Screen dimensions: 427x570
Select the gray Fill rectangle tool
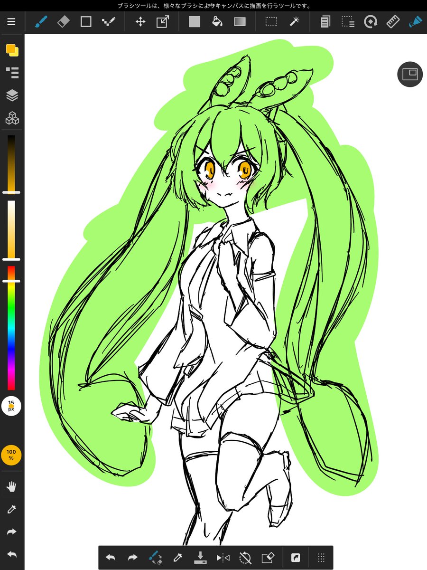(x=195, y=22)
